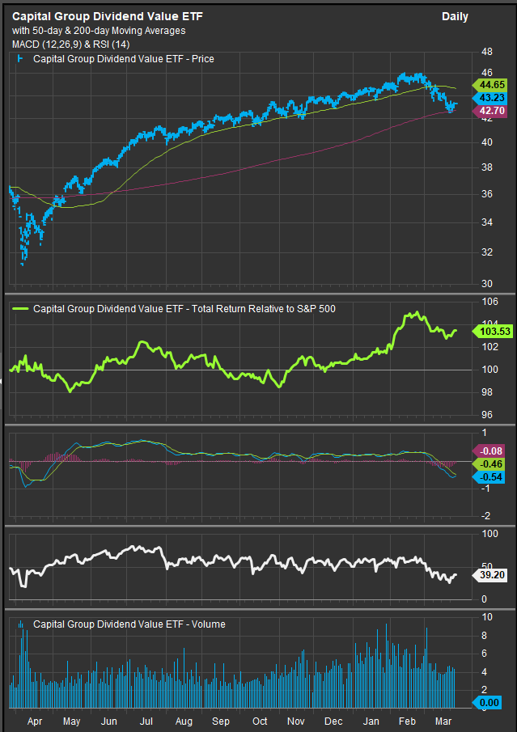
Task: Click the Volume legend label text
Action: pos(129,624)
